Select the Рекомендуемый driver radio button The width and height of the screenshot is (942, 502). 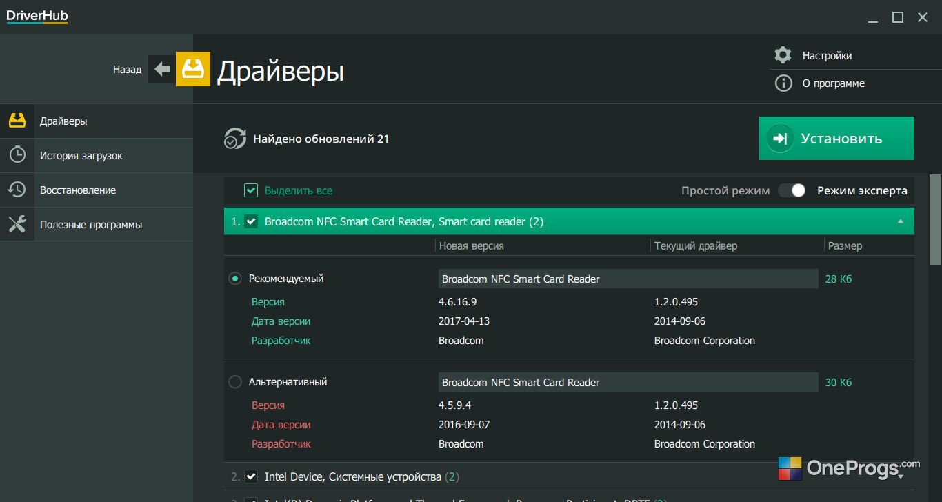click(x=235, y=279)
